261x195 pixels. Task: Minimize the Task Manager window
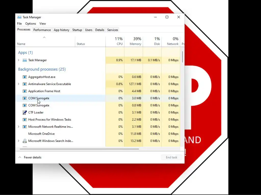[155, 17]
